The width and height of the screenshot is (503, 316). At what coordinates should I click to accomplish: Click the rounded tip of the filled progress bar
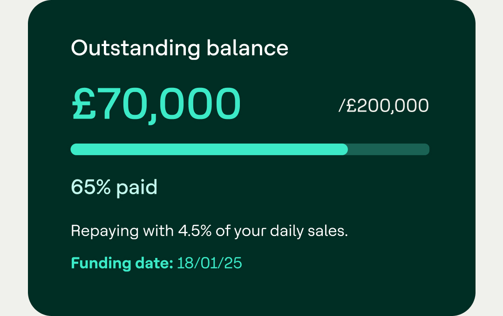coord(345,149)
